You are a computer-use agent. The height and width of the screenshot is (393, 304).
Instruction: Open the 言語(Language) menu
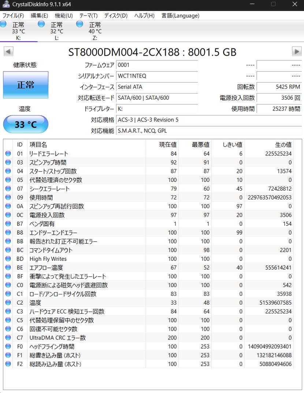[x=180, y=15]
